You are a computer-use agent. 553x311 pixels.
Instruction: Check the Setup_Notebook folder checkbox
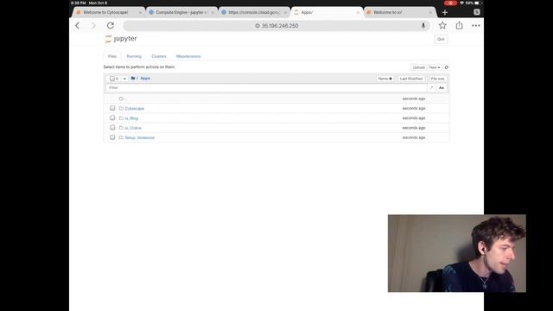click(112, 137)
